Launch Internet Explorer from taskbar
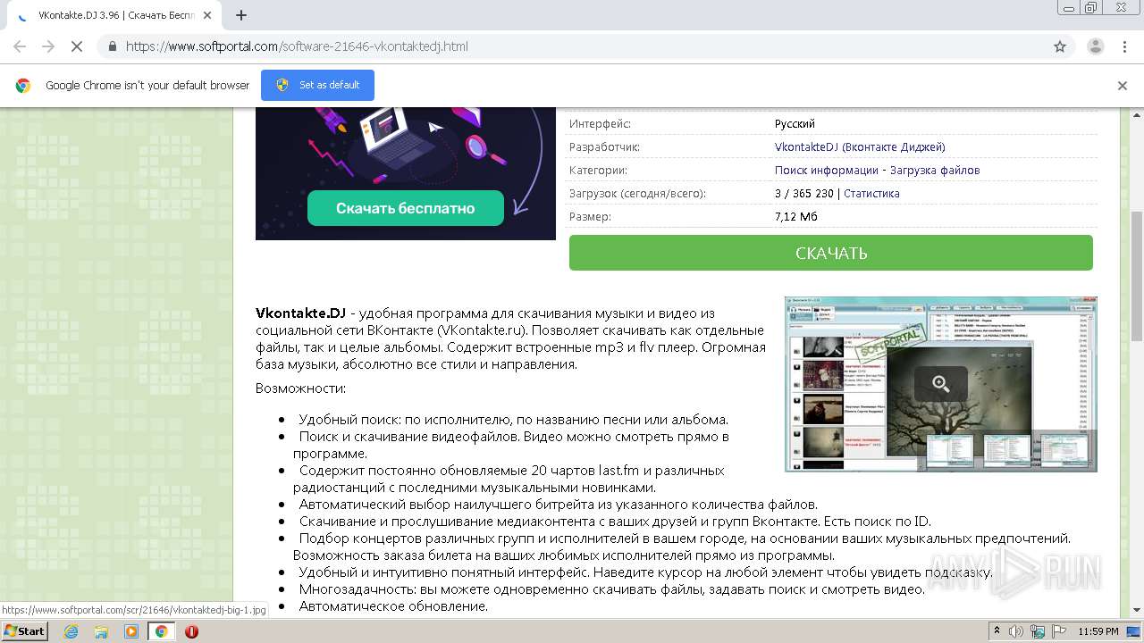Screen dimensions: 1144x643 click(x=71, y=631)
